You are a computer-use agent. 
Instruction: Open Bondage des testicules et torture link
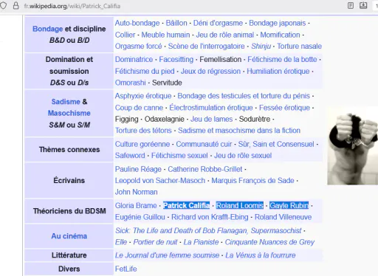tap(244, 96)
